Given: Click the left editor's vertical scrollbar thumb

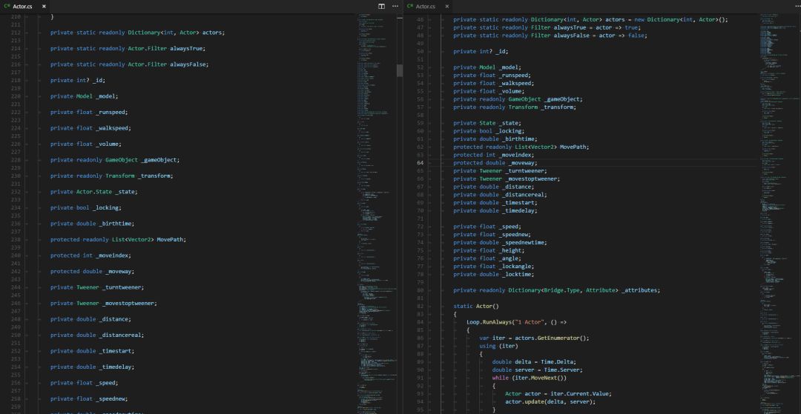Looking at the screenshot, I should click(400, 70).
